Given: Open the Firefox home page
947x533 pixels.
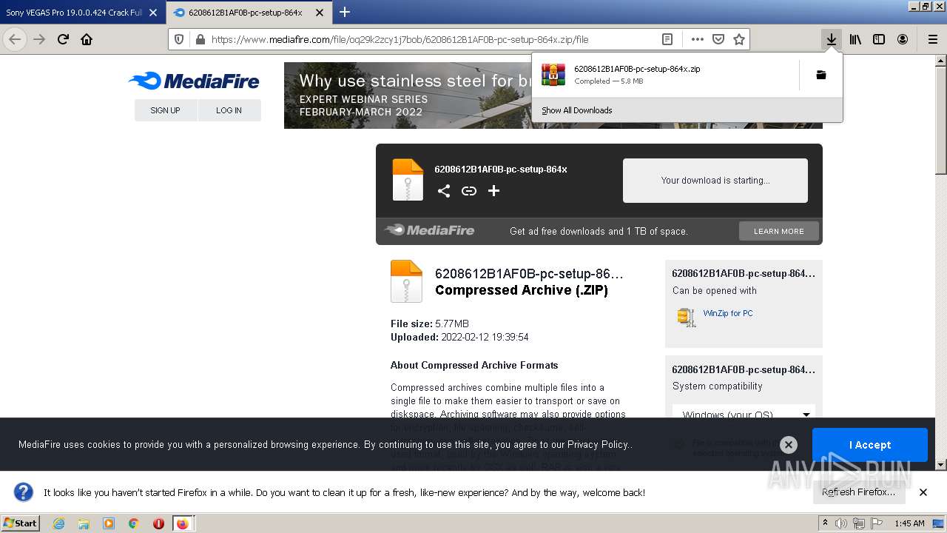Looking at the screenshot, I should [x=87, y=40].
